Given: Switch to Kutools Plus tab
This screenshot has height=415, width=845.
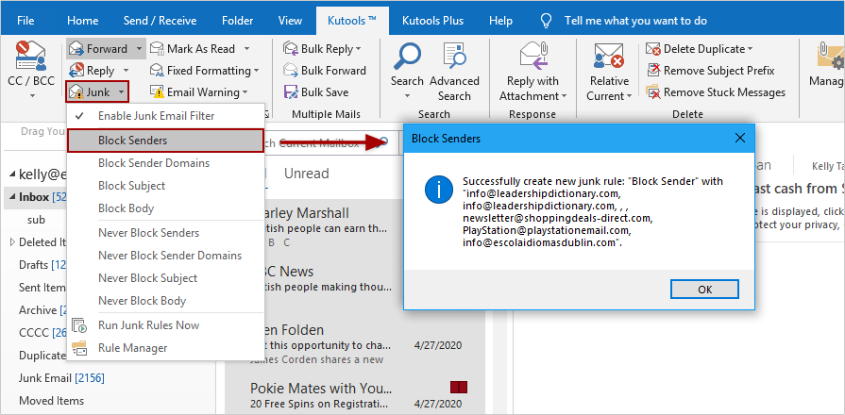Looking at the screenshot, I should point(432,21).
